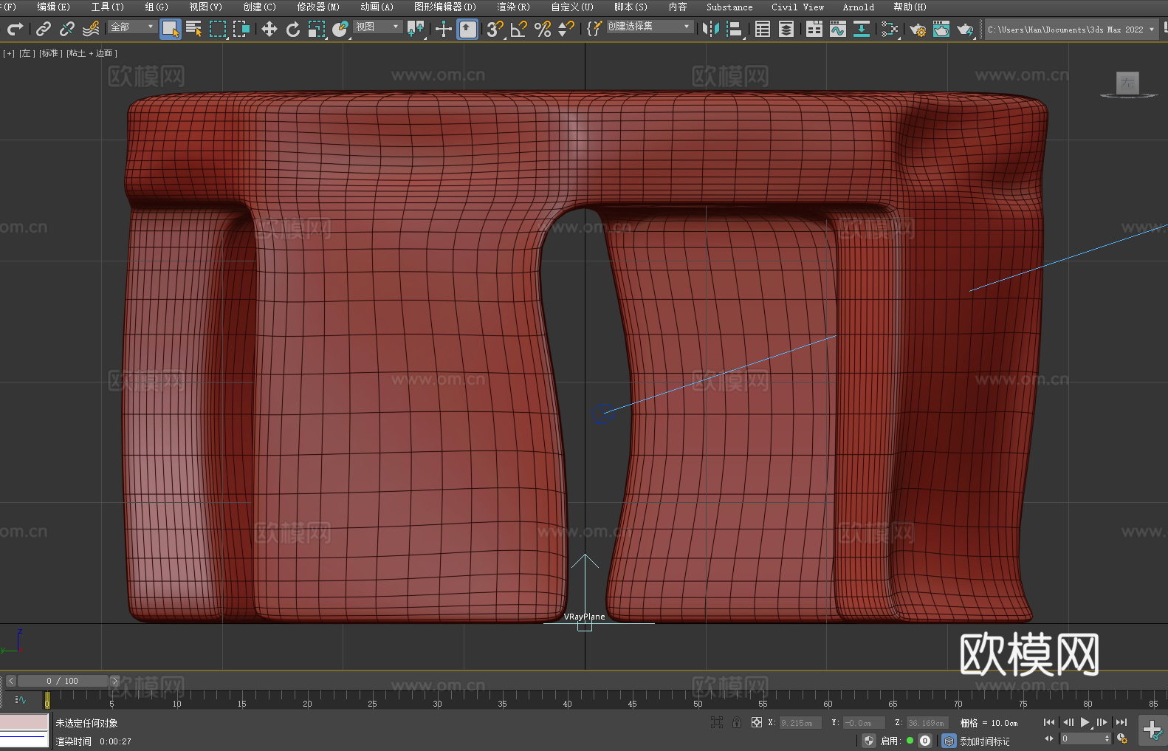Click the Render Production teapot icon
The height and width of the screenshot is (751, 1168).
(965, 29)
